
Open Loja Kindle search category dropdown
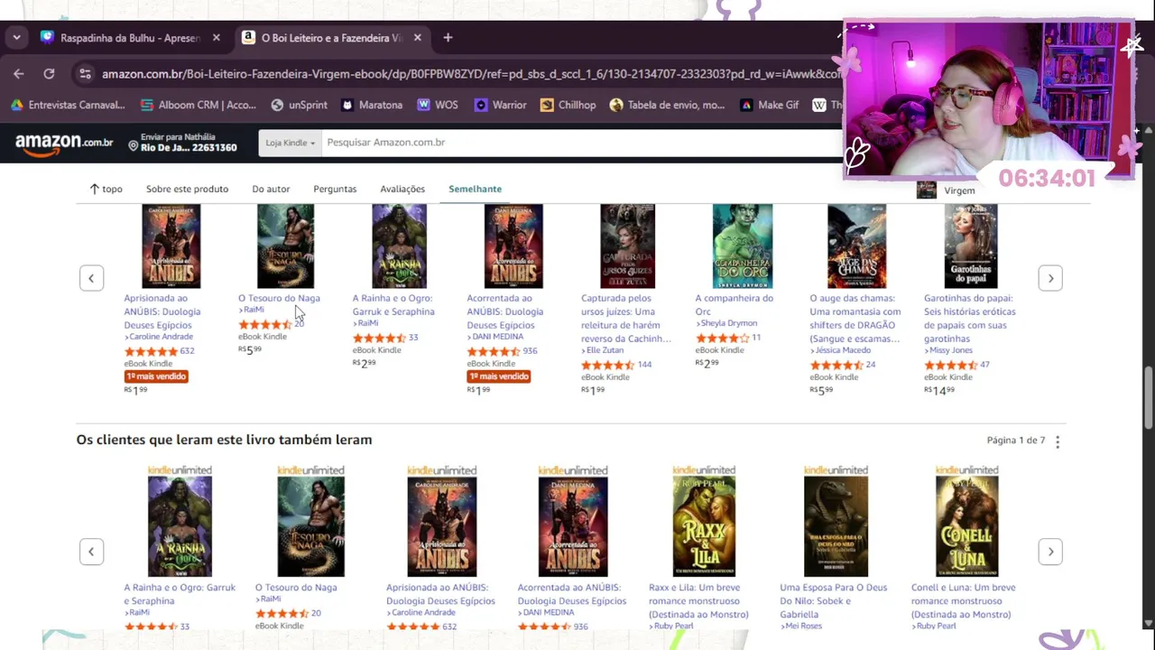[290, 143]
